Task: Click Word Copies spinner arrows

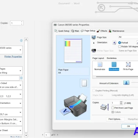Action: [x=22, y=23]
